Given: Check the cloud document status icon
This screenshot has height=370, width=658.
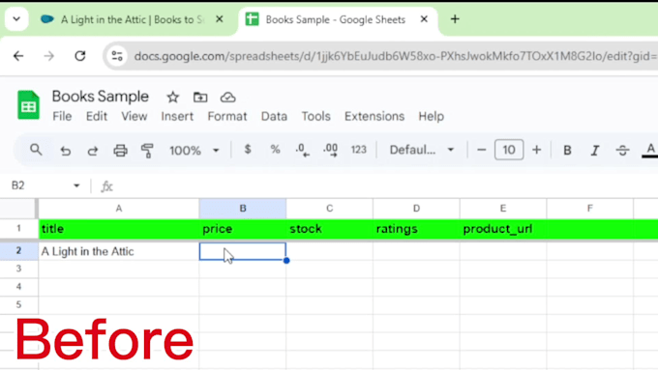Looking at the screenshot, I should (x=227, y=98).
